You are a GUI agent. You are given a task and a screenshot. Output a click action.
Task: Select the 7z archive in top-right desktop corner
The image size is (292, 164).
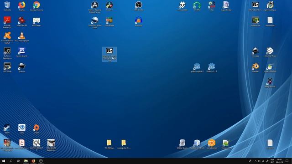(255, 6)
